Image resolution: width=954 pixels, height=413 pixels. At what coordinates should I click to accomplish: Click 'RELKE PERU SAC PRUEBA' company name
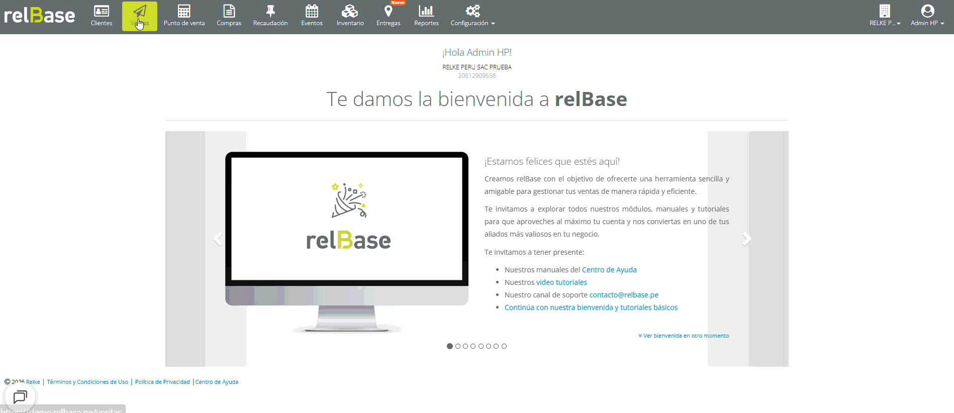click(477, 67)
